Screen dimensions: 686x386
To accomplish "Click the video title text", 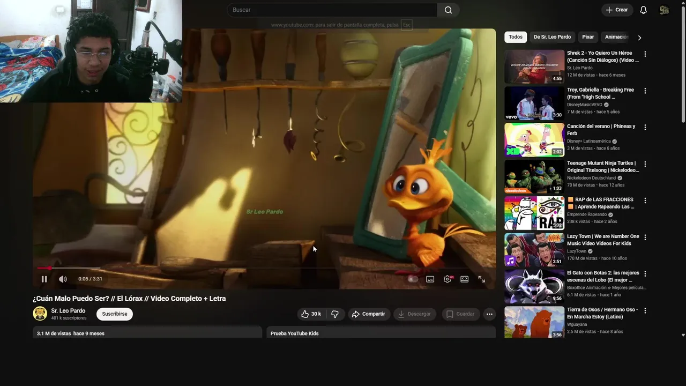I will pos(129,299).
